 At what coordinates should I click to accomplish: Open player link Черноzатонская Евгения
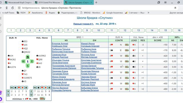(64, 68)
